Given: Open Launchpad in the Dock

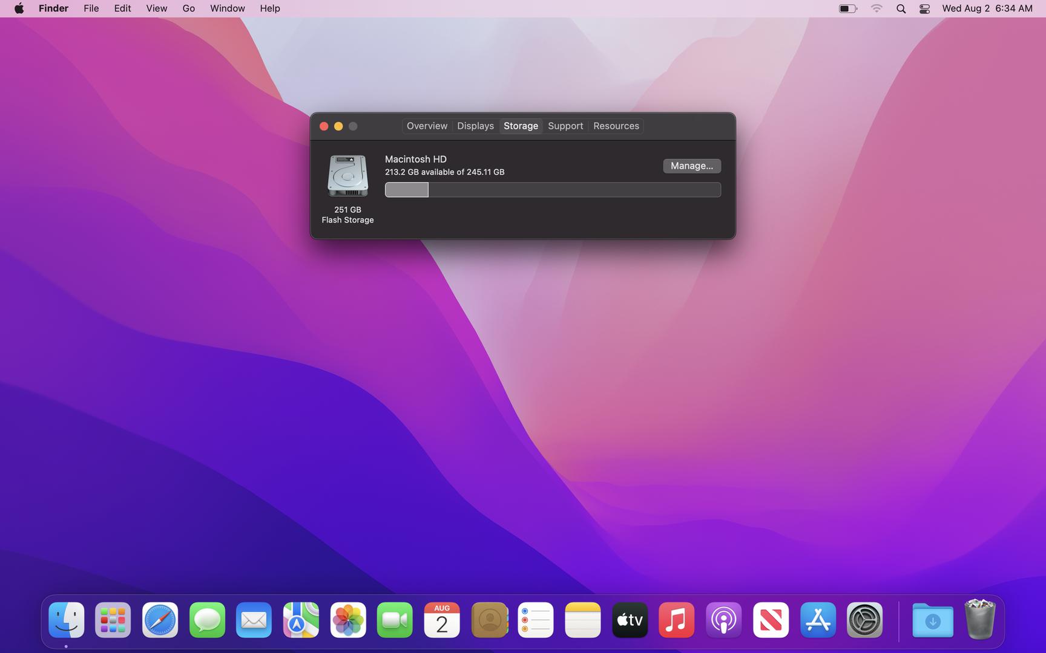Looking at the screenshot, I should click(x=113, y=620).
